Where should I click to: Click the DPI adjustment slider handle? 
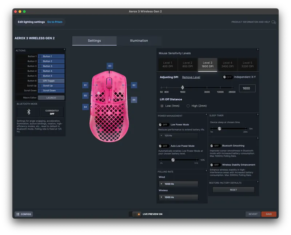click(183, 87)
